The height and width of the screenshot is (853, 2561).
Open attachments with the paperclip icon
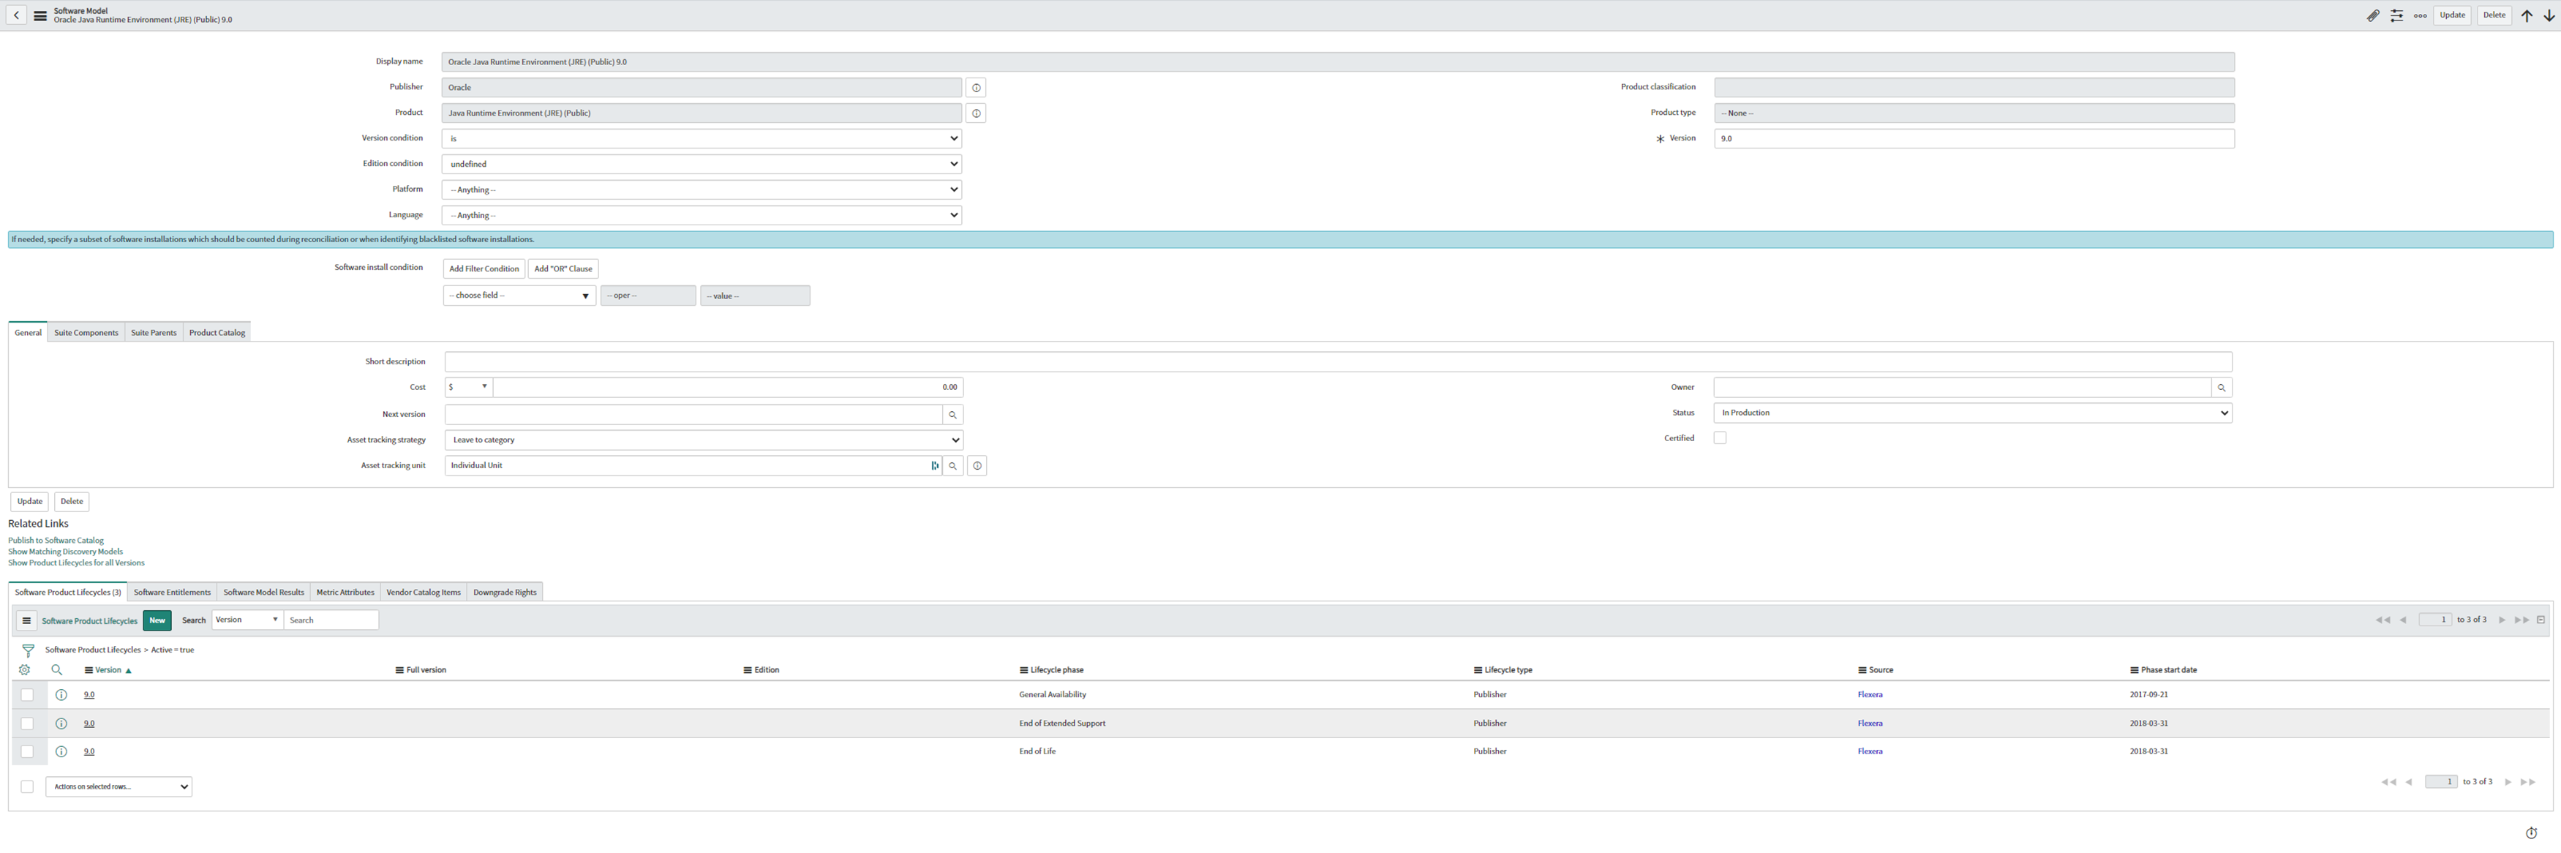point(2373,15)
